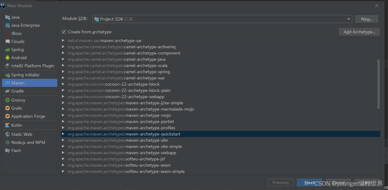Image resolution: width=388 pixels, height=190 pixels.
Task: Click the Java folder icon in sidebar
Action: (x=8, y=17)
